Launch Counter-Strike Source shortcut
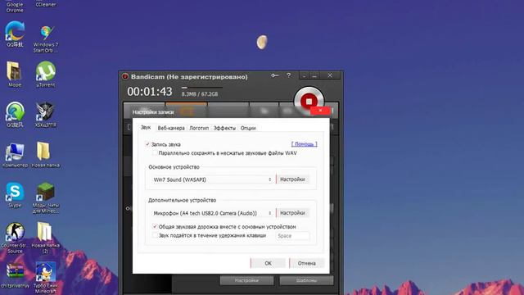Viewport: 524px width, 295px height. [x=15, y=238]
